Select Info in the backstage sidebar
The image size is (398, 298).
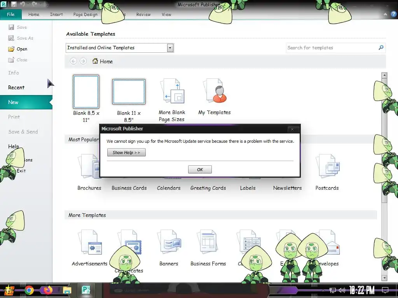point(14,73)
